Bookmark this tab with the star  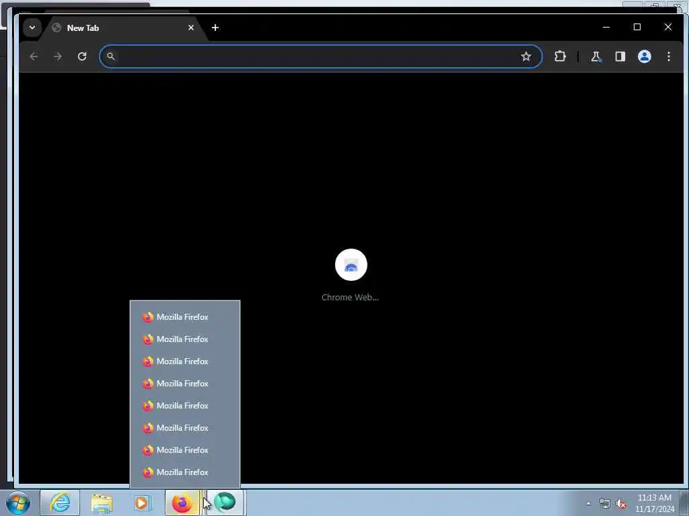(x=526, y=56)
